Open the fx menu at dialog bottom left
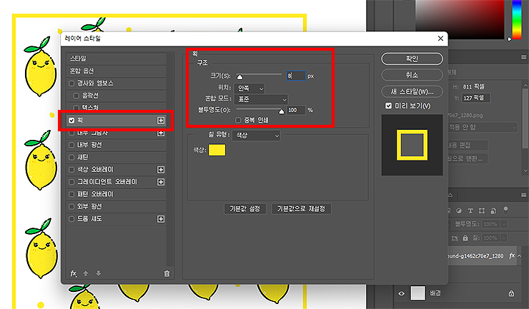The width and height of the screenshot is (529, 309). point(73,273)
